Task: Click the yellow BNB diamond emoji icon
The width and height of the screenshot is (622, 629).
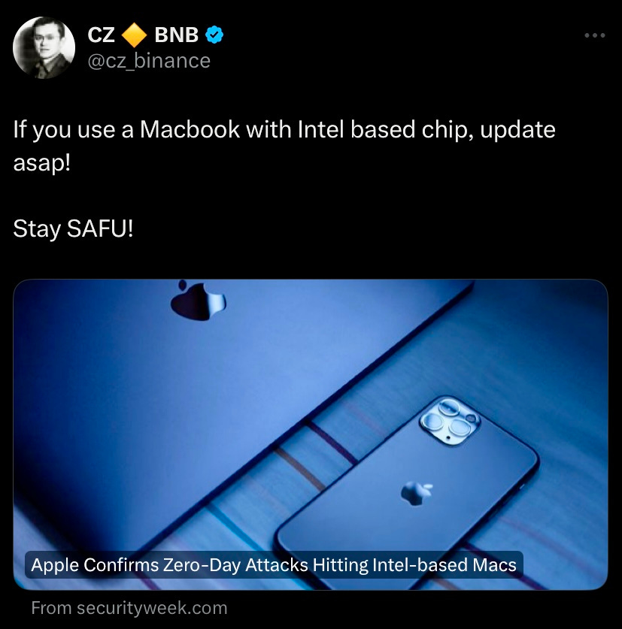Action: point(134,35)
